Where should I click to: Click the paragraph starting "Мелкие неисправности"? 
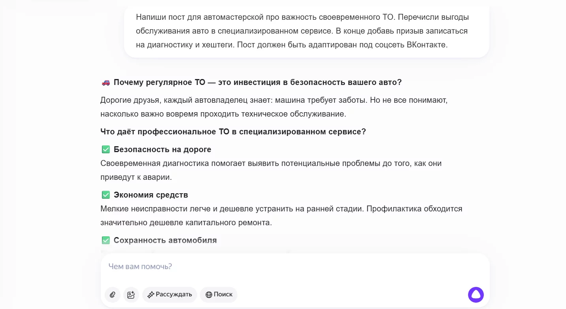tap(281, 215)
